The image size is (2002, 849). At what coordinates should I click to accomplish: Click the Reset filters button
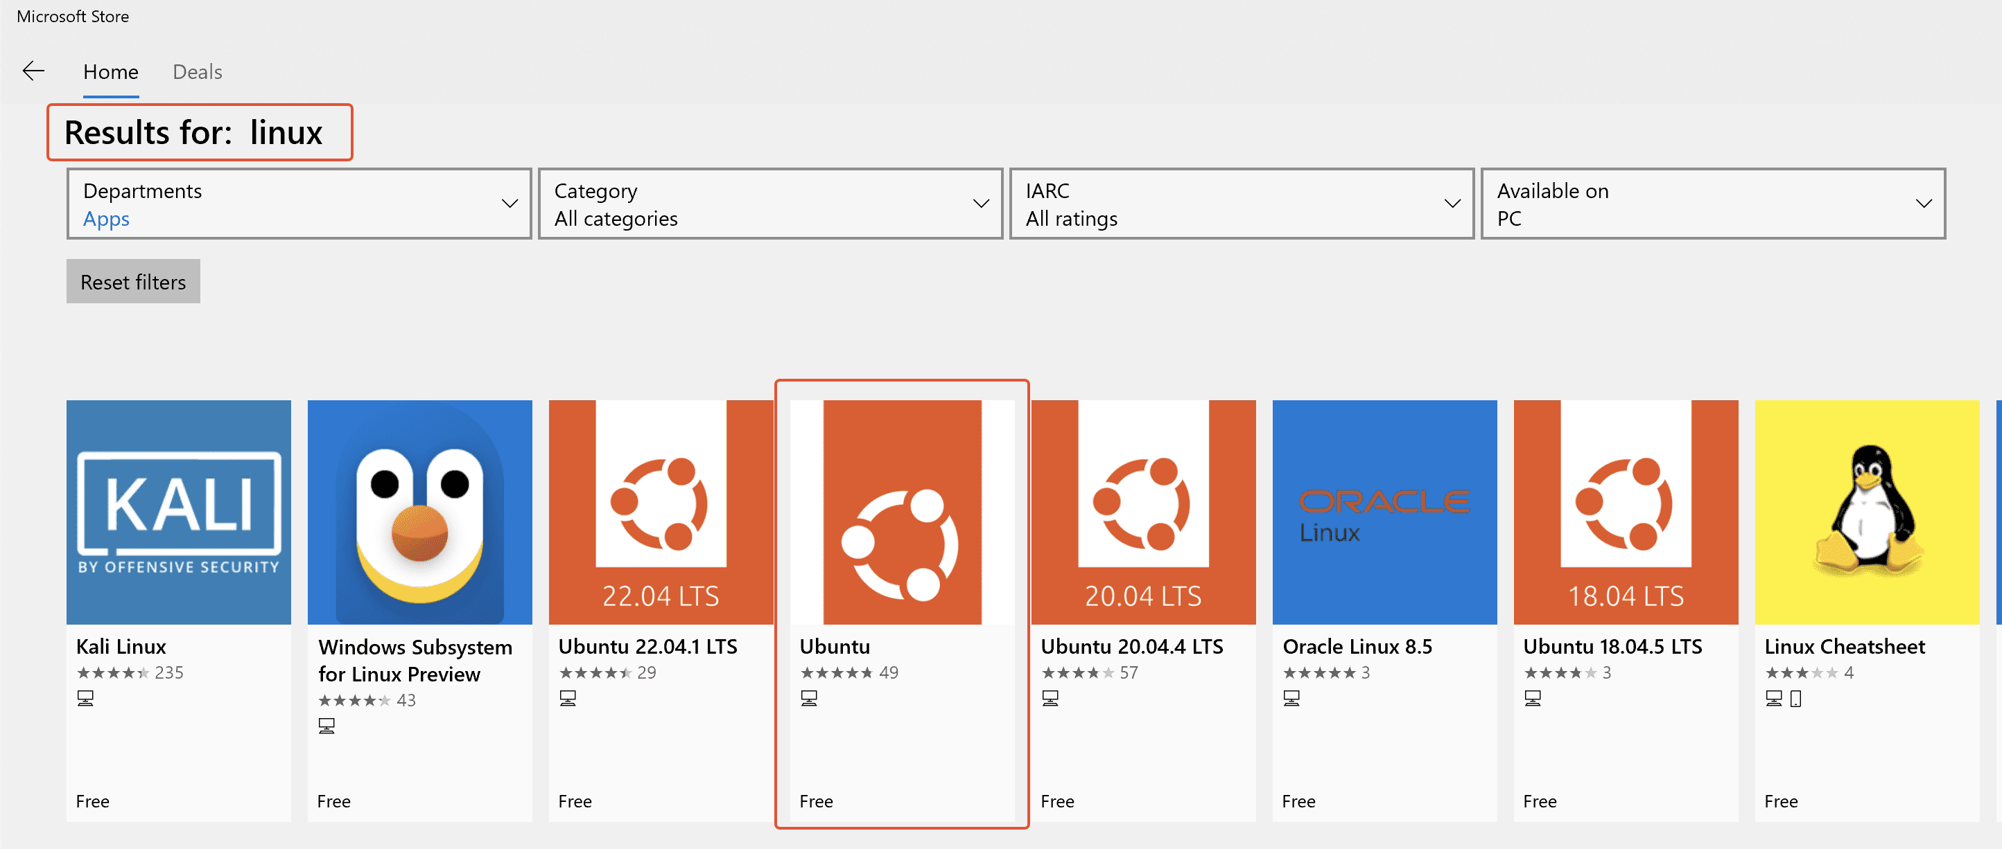click(x=133, y=281)
